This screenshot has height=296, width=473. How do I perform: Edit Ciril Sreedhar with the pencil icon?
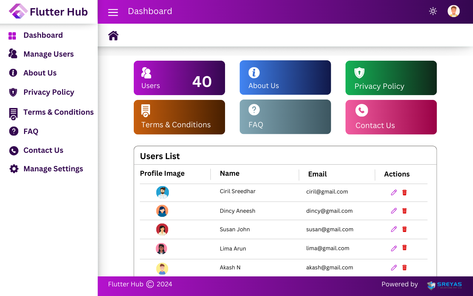pyautogui.click(x=394, y=192)
